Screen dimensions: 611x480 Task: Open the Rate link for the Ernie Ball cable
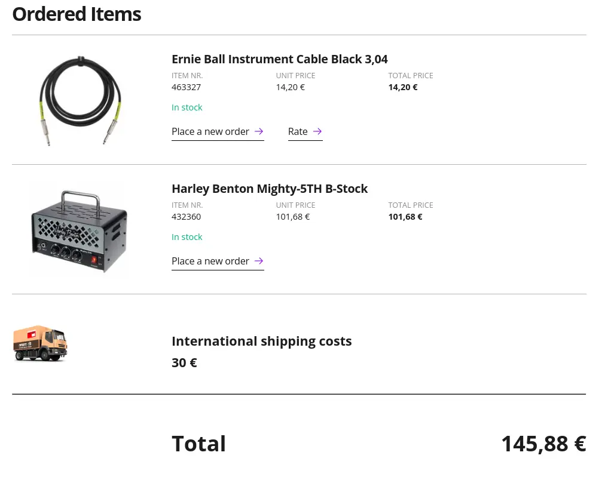(298, 131)
